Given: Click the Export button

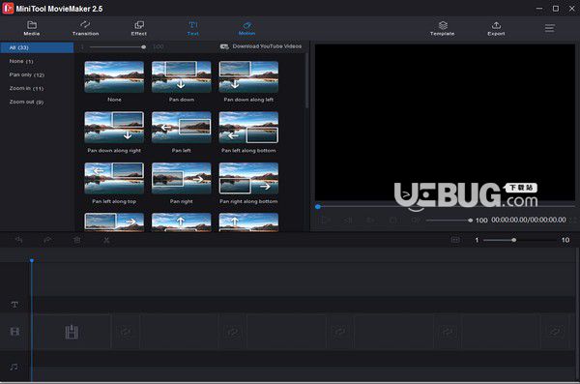Looking at the screenshot, I should 496,28.
